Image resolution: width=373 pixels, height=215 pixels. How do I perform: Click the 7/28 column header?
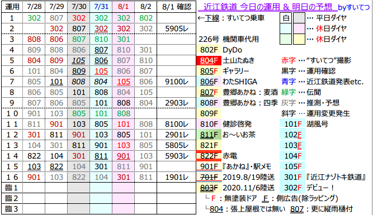click(34, 7)
